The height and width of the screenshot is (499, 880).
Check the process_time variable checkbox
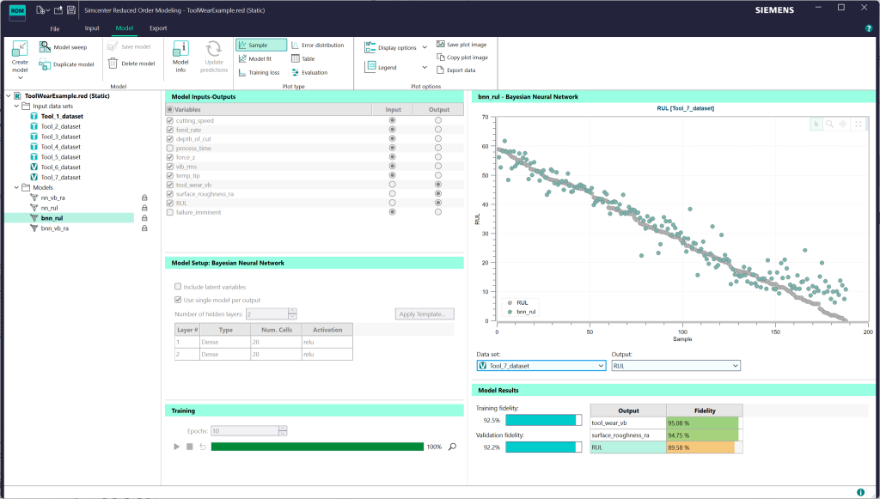pyautogui.click(x=170, y=148)
